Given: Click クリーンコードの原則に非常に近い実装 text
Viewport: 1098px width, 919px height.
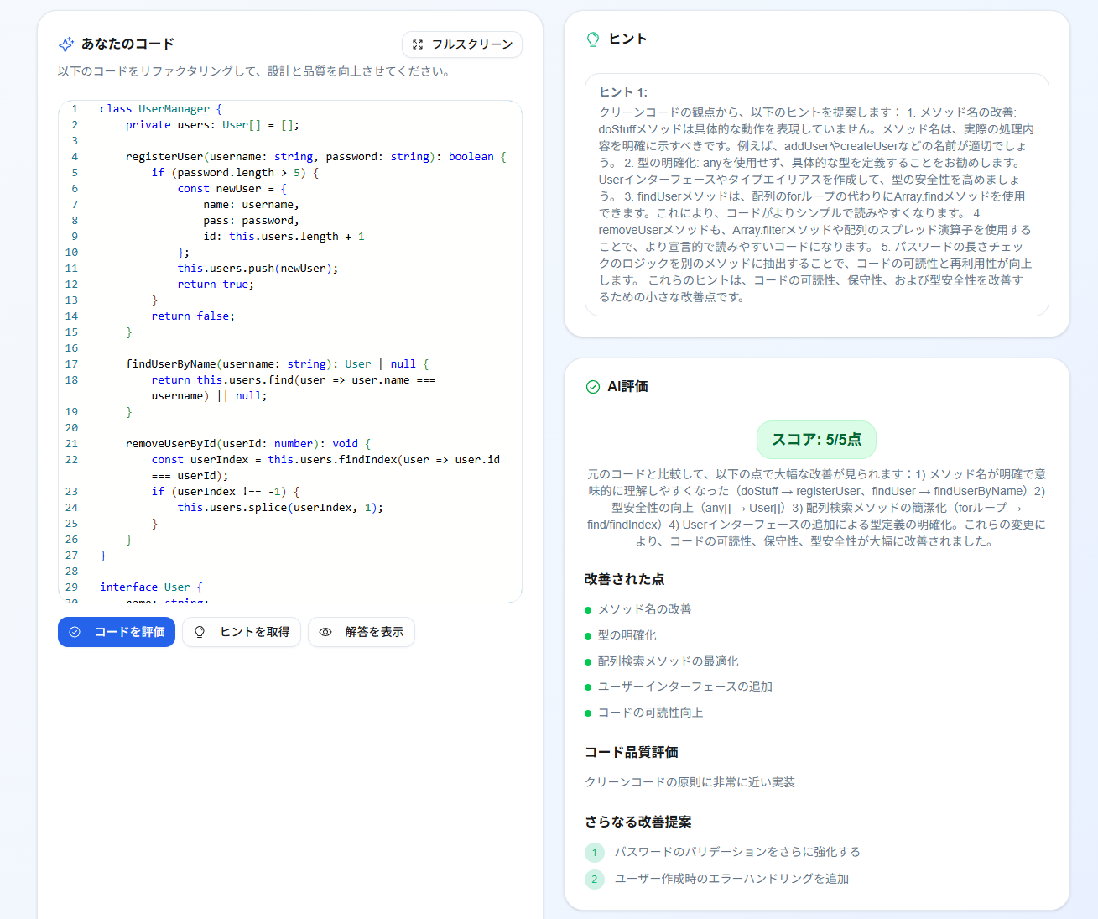Looking at the screenshot, I should (x=690, y=782).
